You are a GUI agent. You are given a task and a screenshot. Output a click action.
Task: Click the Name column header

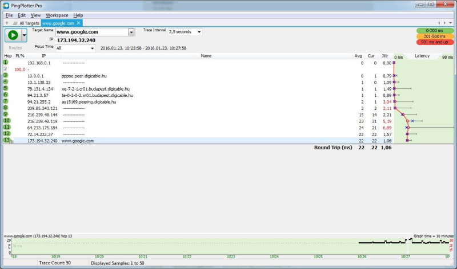(206, 56)
